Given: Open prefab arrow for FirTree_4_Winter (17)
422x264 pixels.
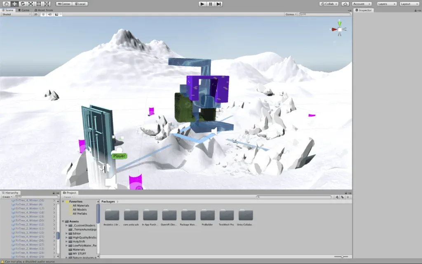Looking at the screenshot, I should 54,208.
